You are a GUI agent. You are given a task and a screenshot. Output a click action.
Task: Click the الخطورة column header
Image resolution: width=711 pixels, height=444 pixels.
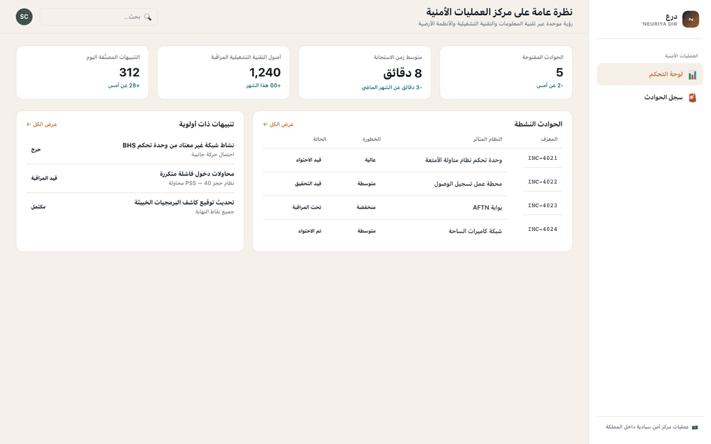371,139
